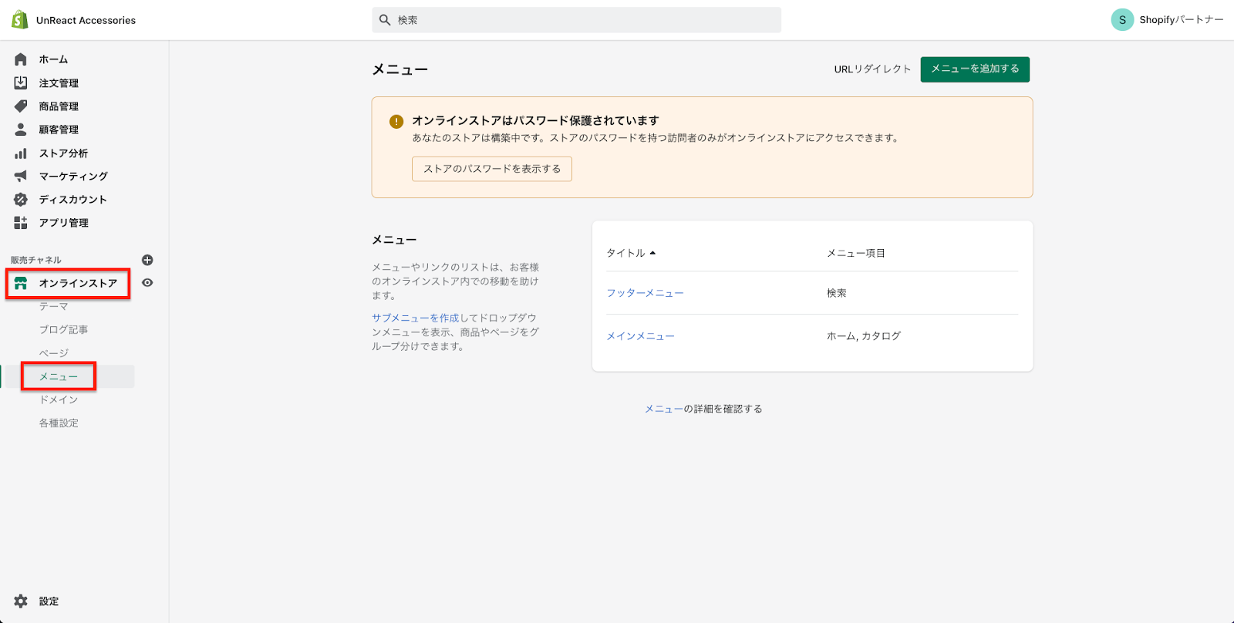Open the フッターメニュー link

coord(645,293)
